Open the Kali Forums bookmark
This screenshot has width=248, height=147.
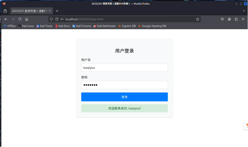click(81, 26)
